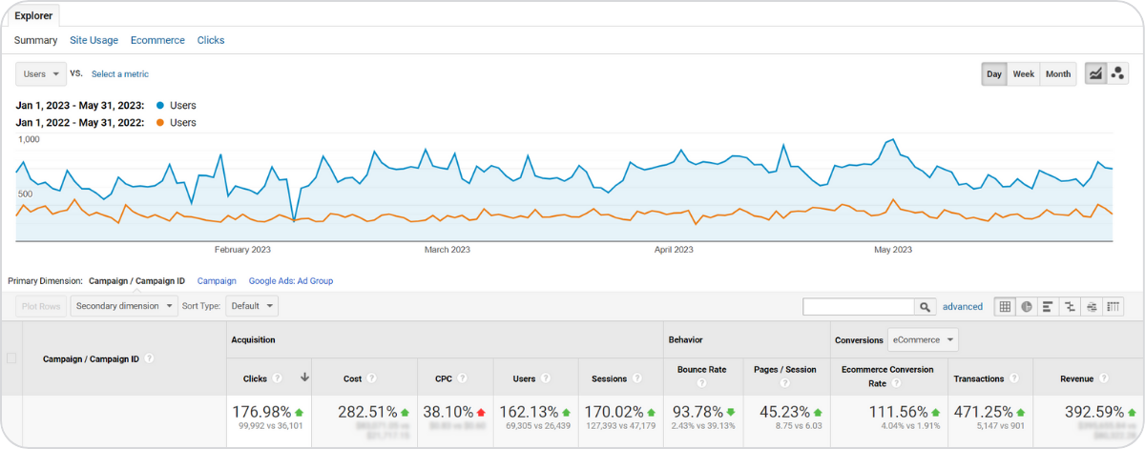Select the comparison view icon
The image size is (1145, 449).
tap(1070, 306)
